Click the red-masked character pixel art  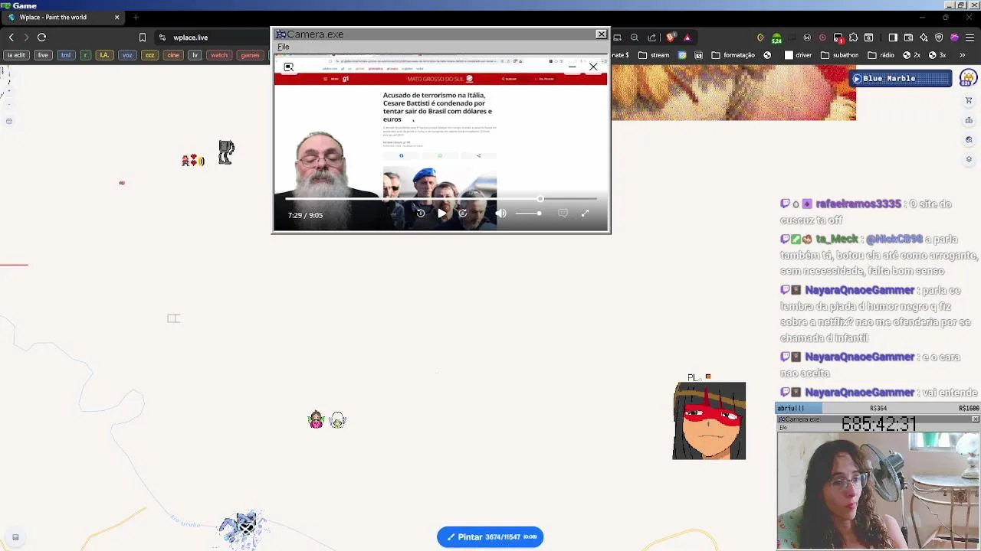[709, 421]
